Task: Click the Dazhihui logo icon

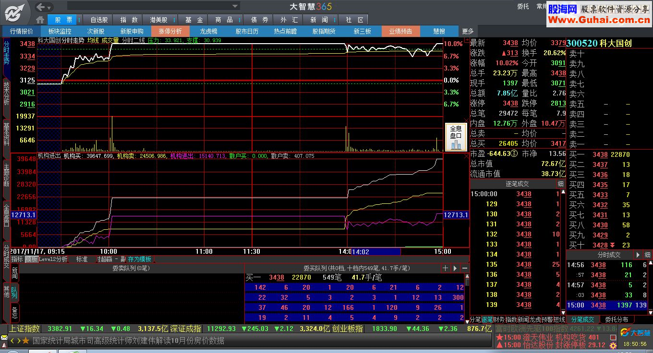Action: click(15, 12)
